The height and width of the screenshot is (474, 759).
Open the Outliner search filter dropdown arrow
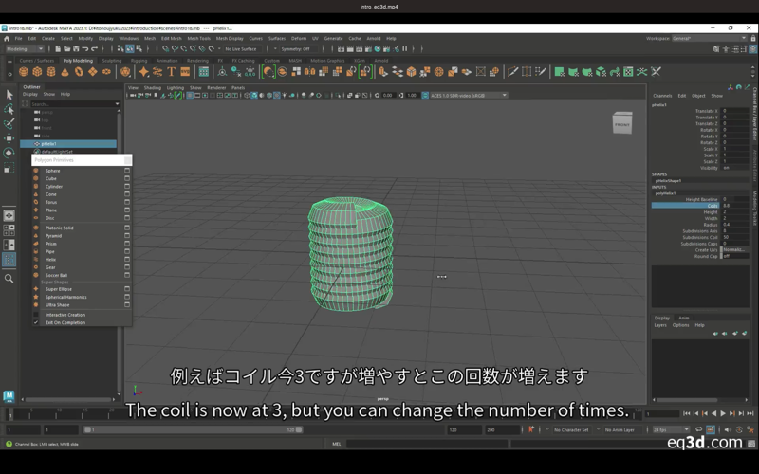point(117,104)
